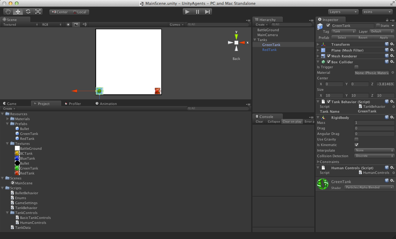
Task: Toggle scene lighting in the Scene view toolbar
Action: [68, 24]
